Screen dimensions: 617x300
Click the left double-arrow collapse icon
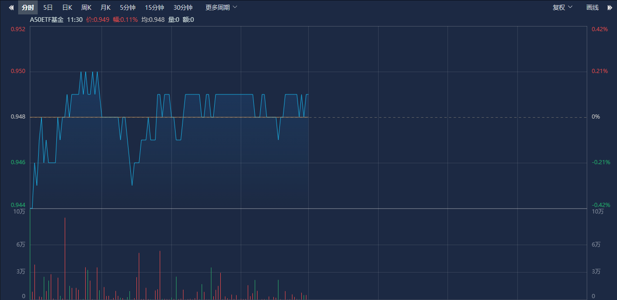11,7
